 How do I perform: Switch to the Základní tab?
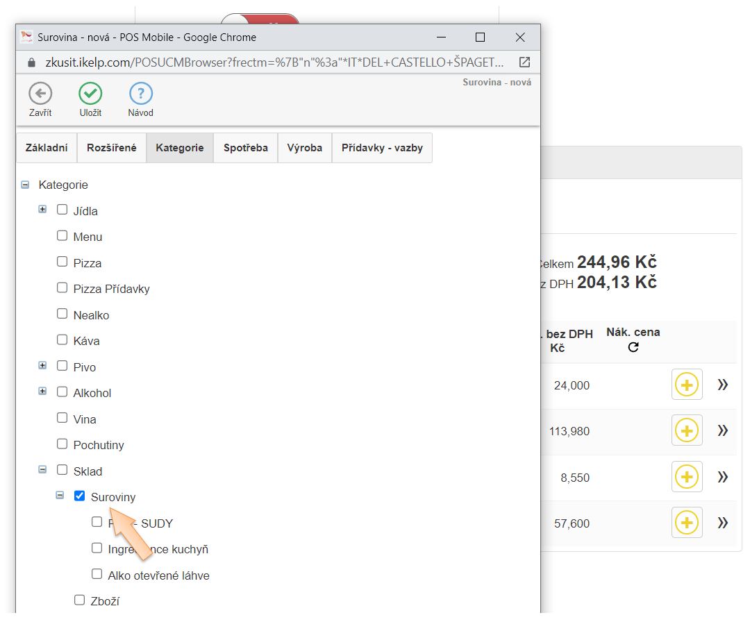click(x=47, y=148)
